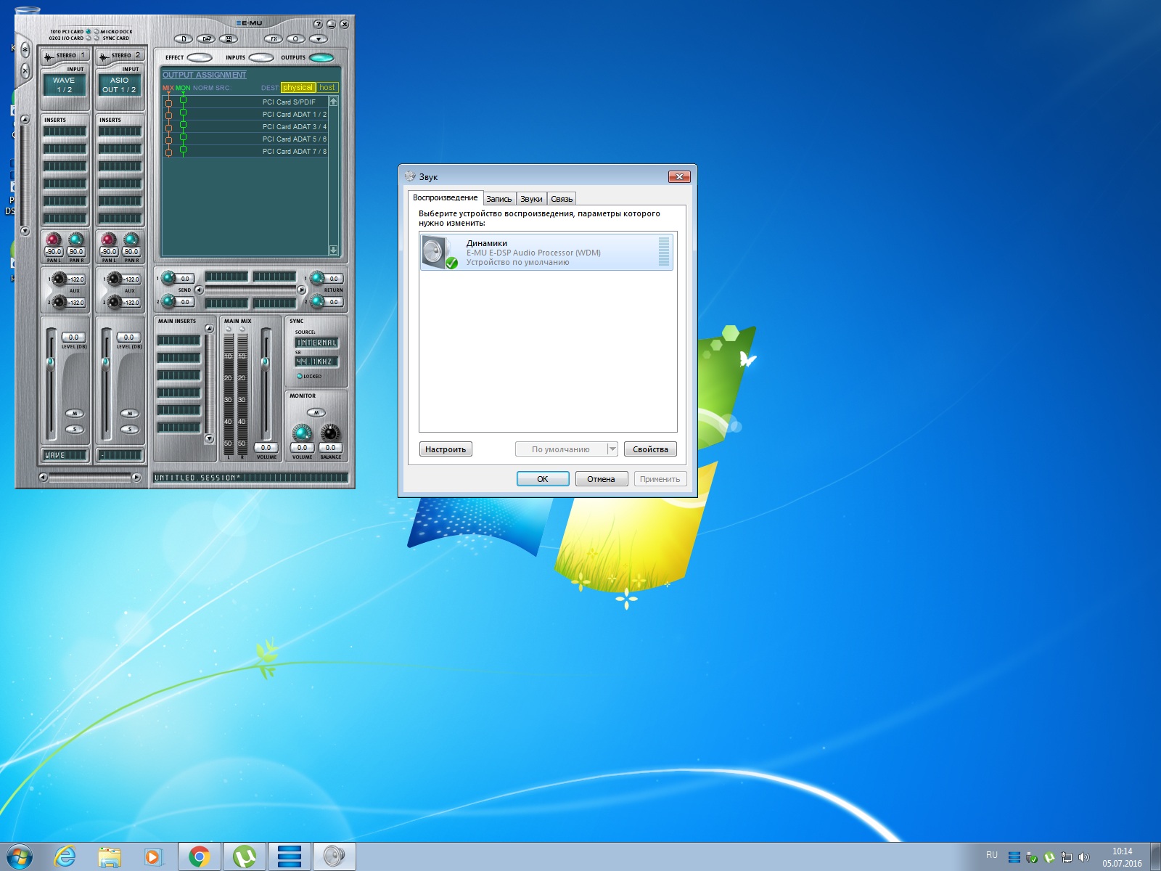The height and width of the screenshot is (871, 1161).
Task: Click the Stereo 1 level dB value field
Action: point(73,337)
